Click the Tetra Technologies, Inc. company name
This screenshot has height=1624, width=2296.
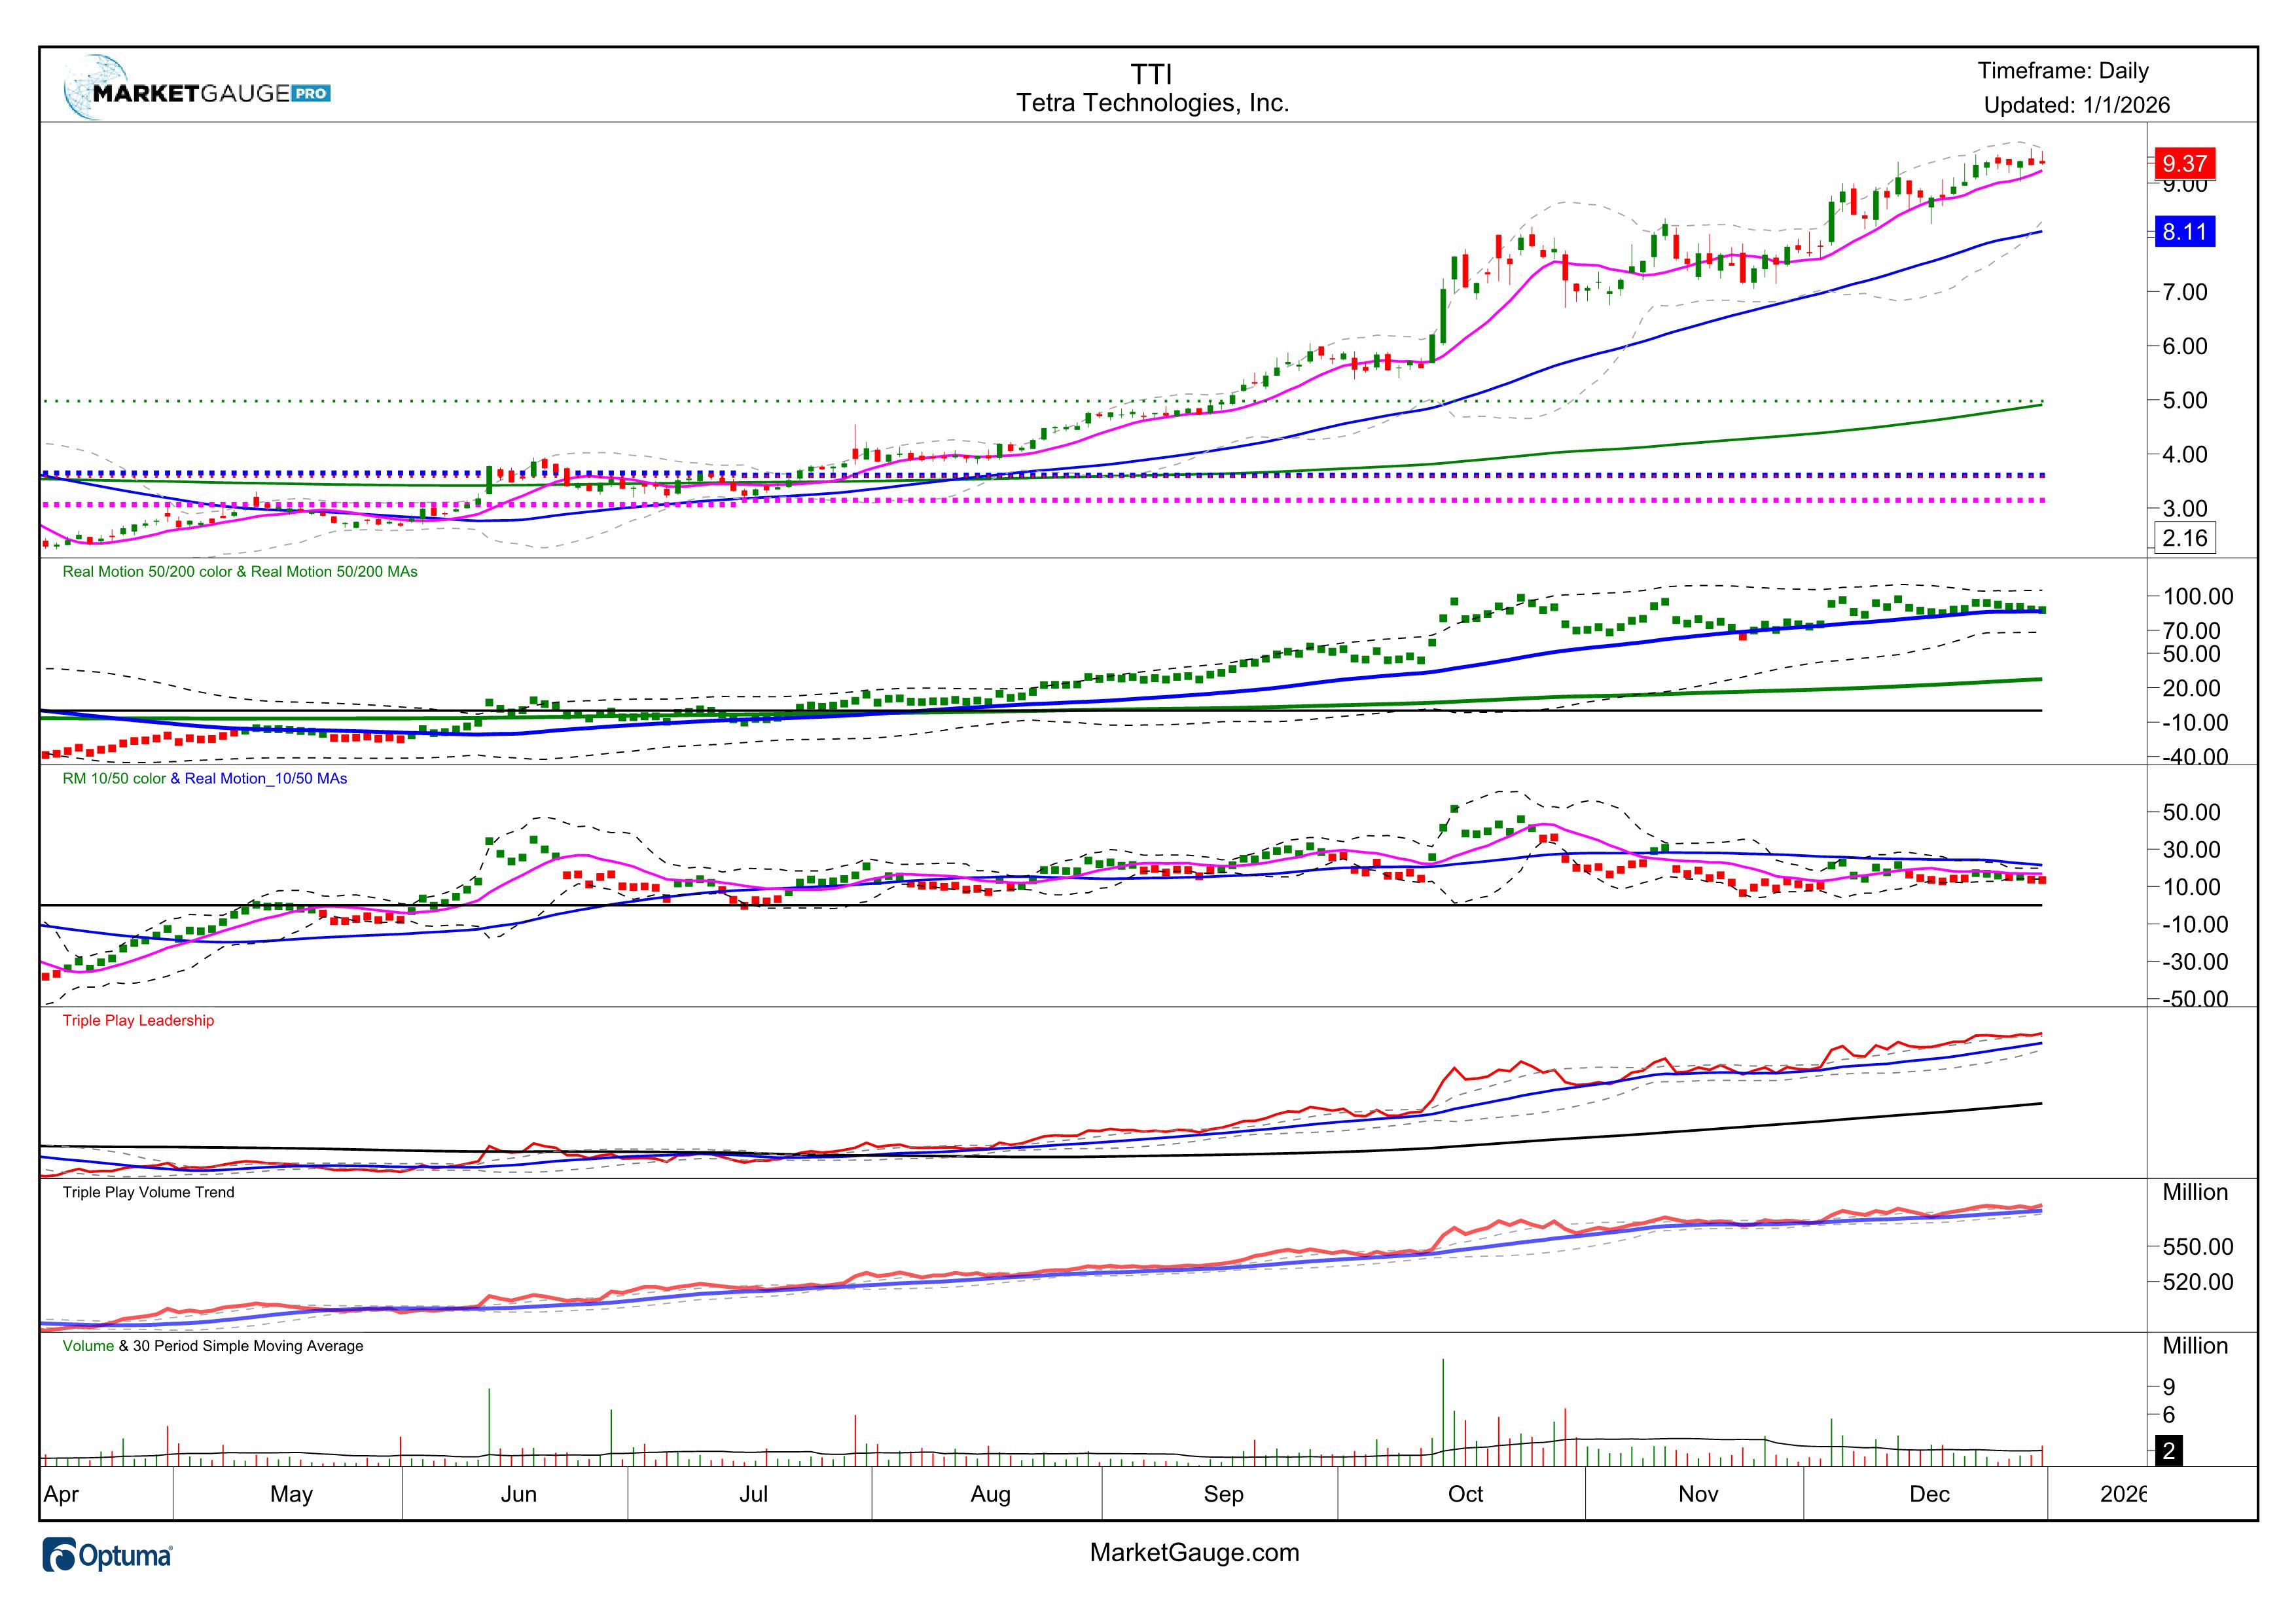(1152, 103)
